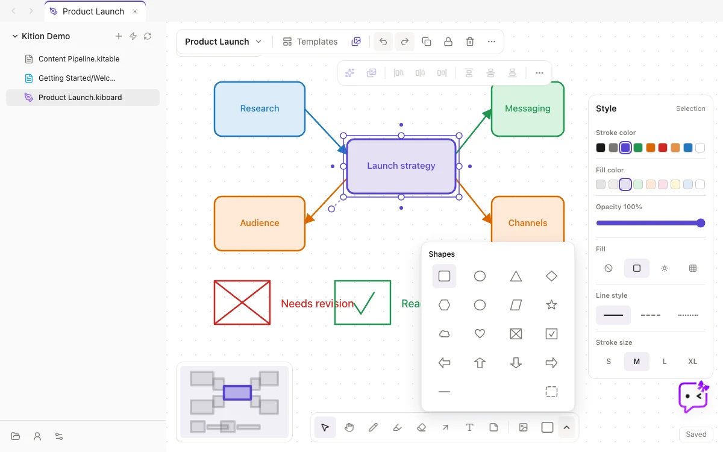Set stroke color to red

click(663, 148)
